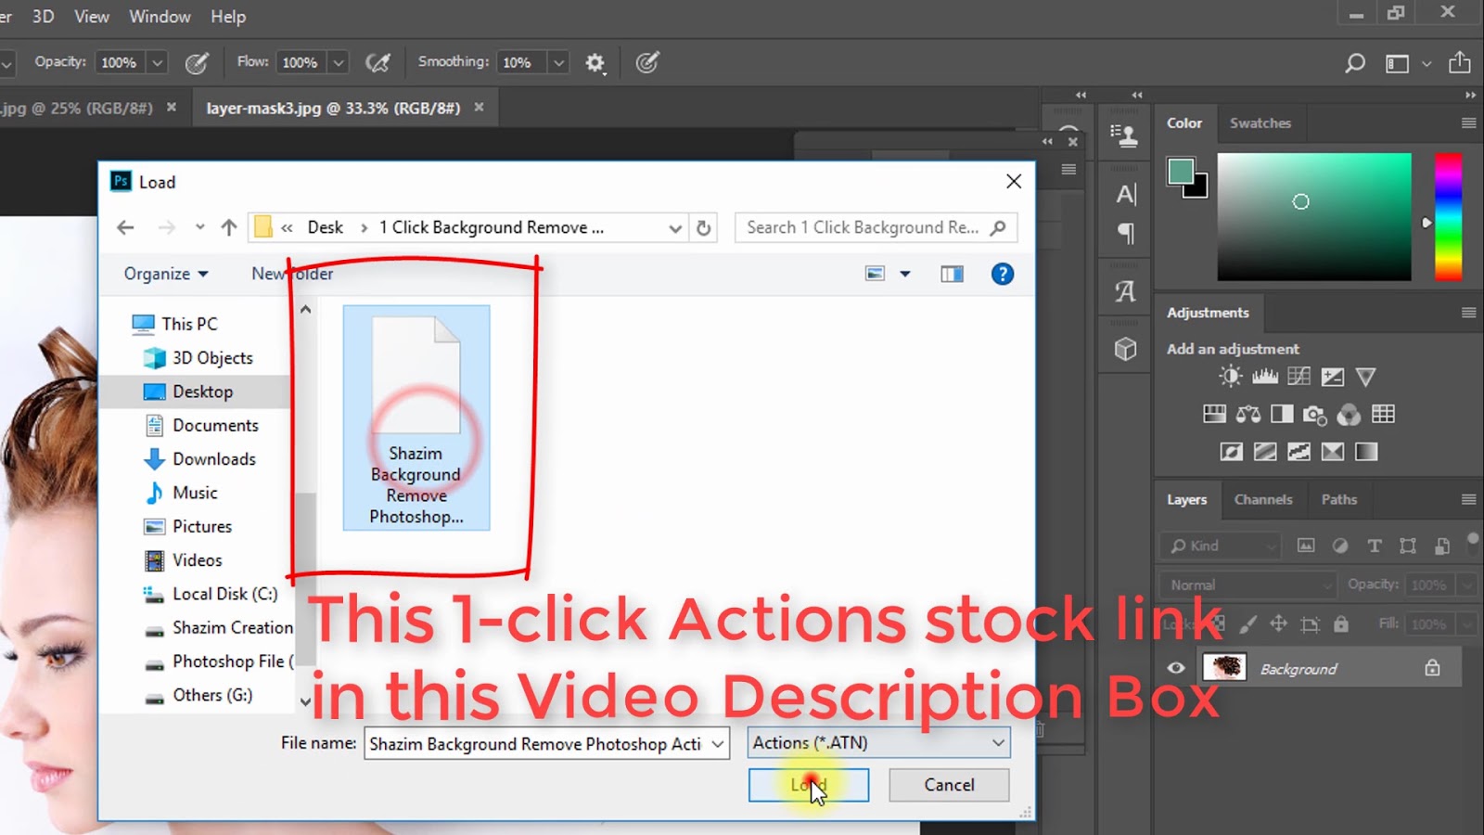Go back in Load dialog navigation
This screenshot has width=1484, height=835.
[x=126, y=228]
